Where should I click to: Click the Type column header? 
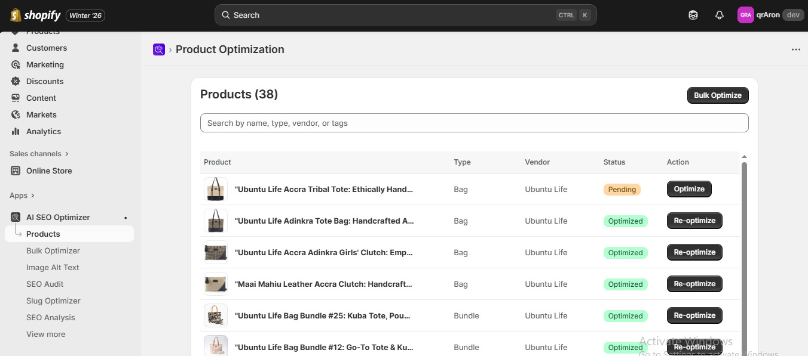coord(462,162)
